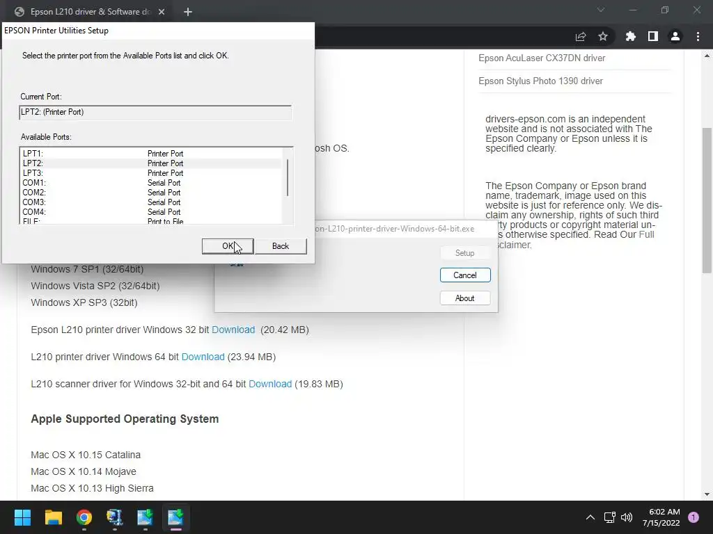Close the Epson L210 driver tab
The image size is (713, 534).
pos(162,12)
